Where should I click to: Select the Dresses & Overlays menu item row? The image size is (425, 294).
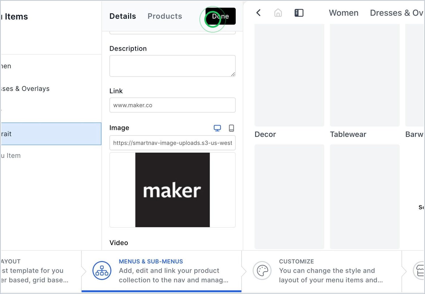point(51,88)
